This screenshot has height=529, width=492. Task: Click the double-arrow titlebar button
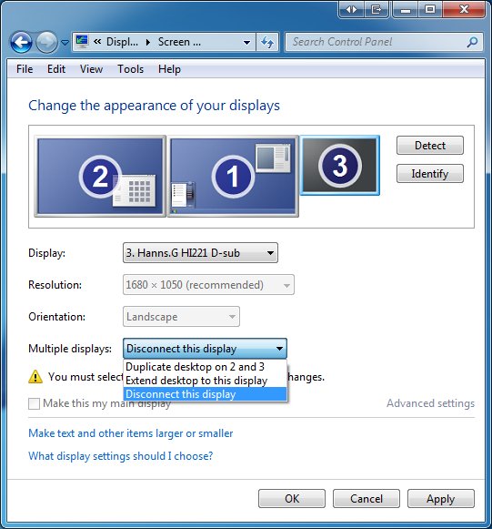[351, 9]
